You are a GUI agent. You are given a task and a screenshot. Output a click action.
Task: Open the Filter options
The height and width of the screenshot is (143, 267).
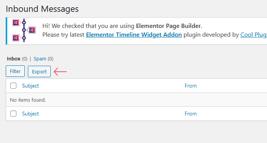coord(15,71)
